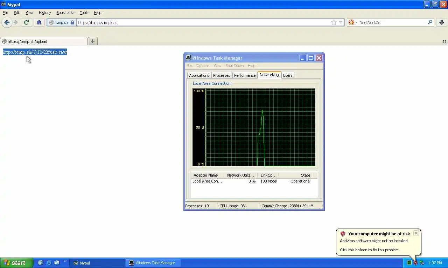Screen dimensions: 448x268
Task: Expand the Quick Launch chevron
Action: click(x=65, y=261)
